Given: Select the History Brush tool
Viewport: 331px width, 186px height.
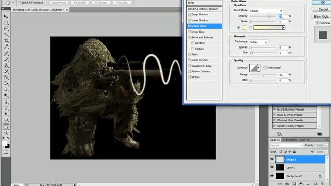Looking at the screenshot, I should [x=6, y=71].
